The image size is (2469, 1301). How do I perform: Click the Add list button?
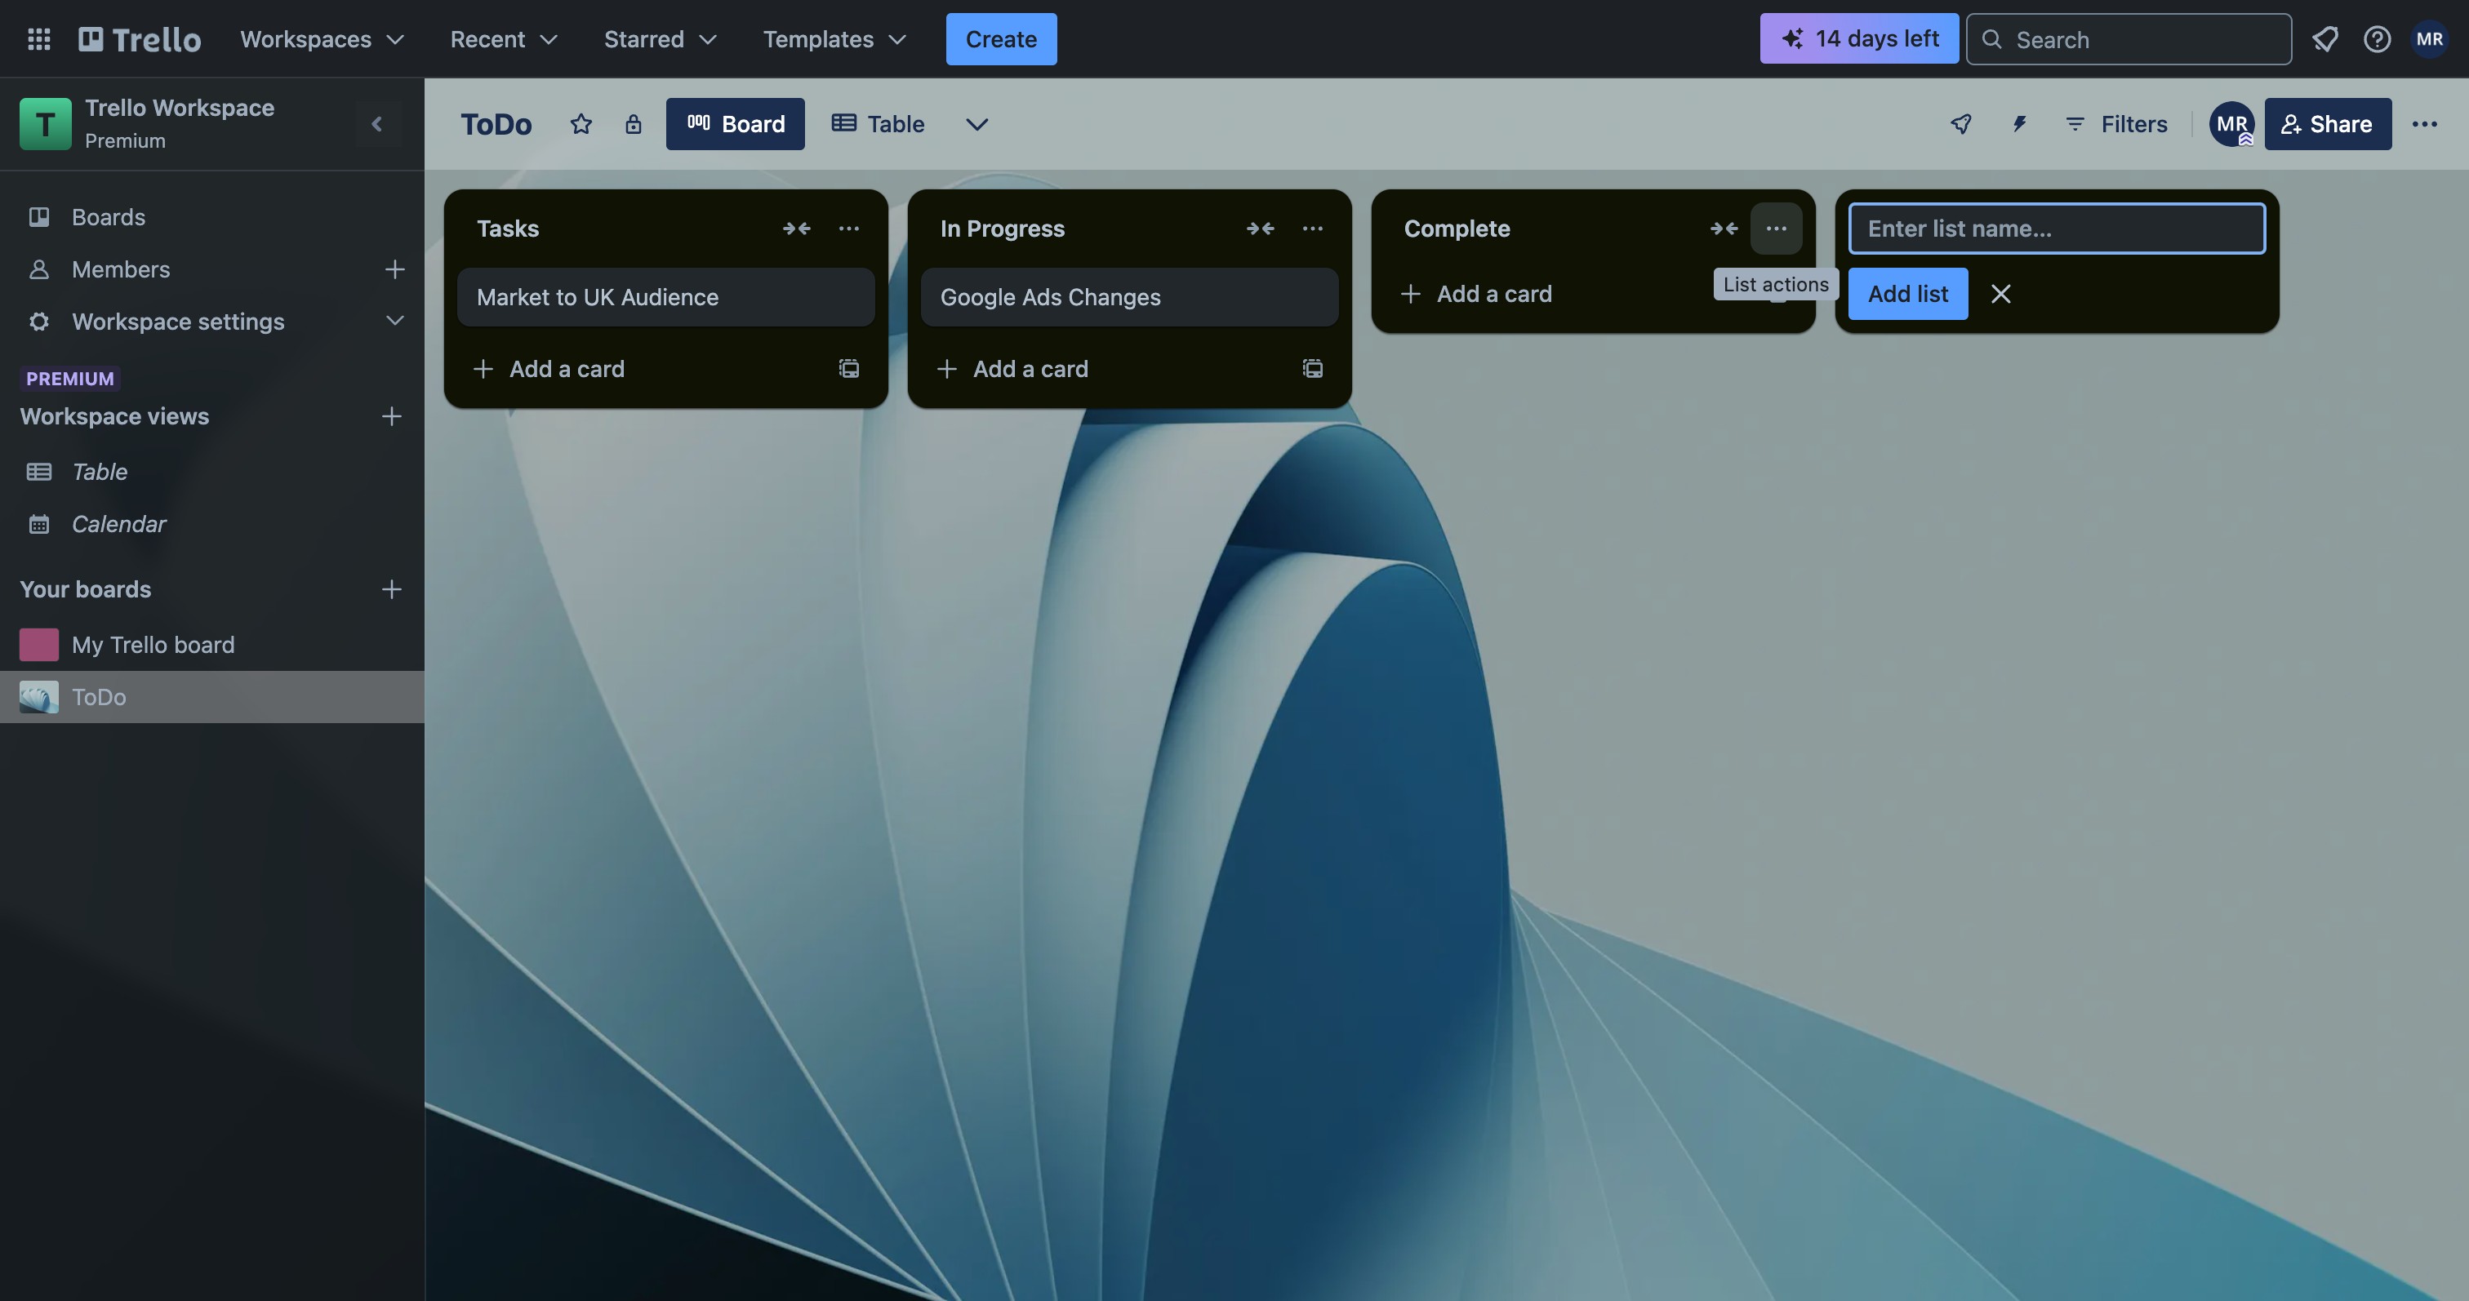[x=1907, y=293]
